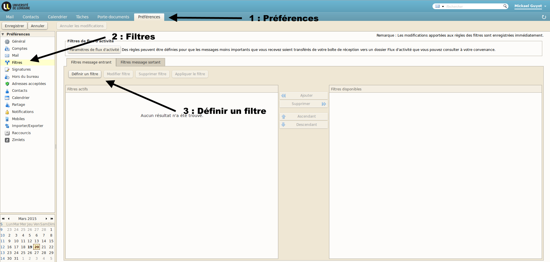Click the Général preferences gear icon
Viewport: 550px width, 262px height.
(x=7, y=41)
